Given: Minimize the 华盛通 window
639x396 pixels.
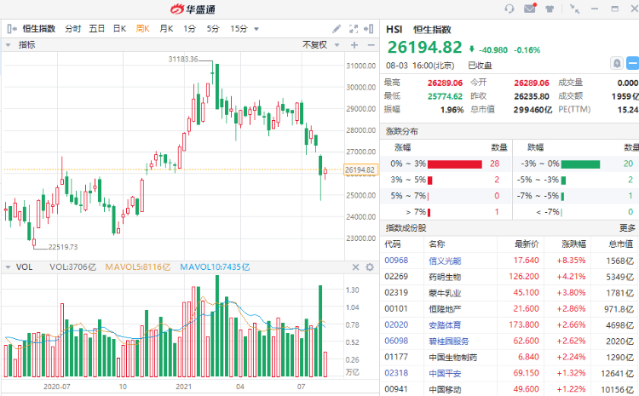Looking at the screenshot, I should [x=595, y=9].
